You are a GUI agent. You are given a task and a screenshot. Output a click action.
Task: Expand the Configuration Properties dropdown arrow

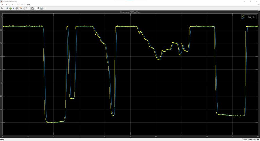tap(4, 8)
